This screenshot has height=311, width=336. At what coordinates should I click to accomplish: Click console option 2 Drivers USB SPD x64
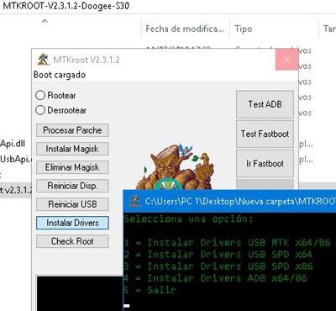click(x=218, y=255)
